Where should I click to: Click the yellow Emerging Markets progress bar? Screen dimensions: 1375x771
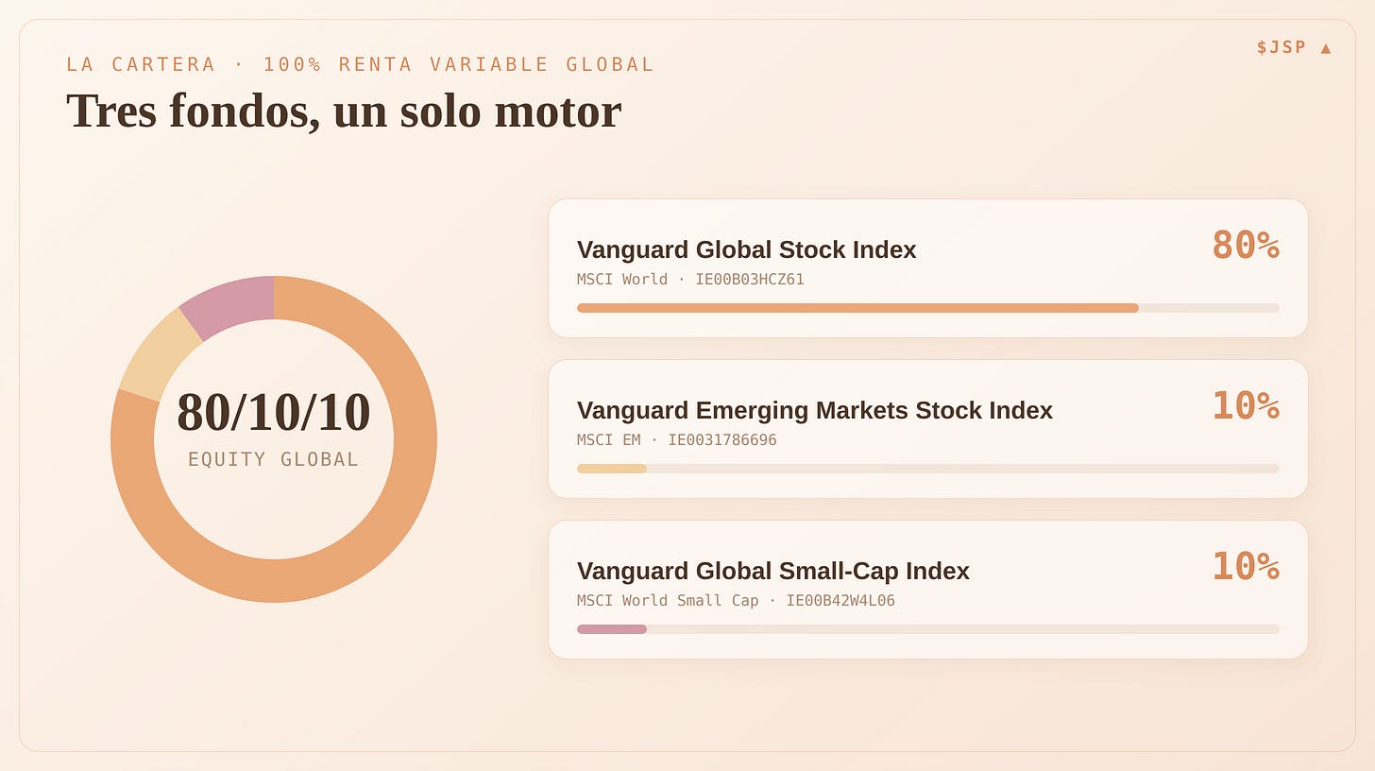pyautogui.click(x=612, y=469)
